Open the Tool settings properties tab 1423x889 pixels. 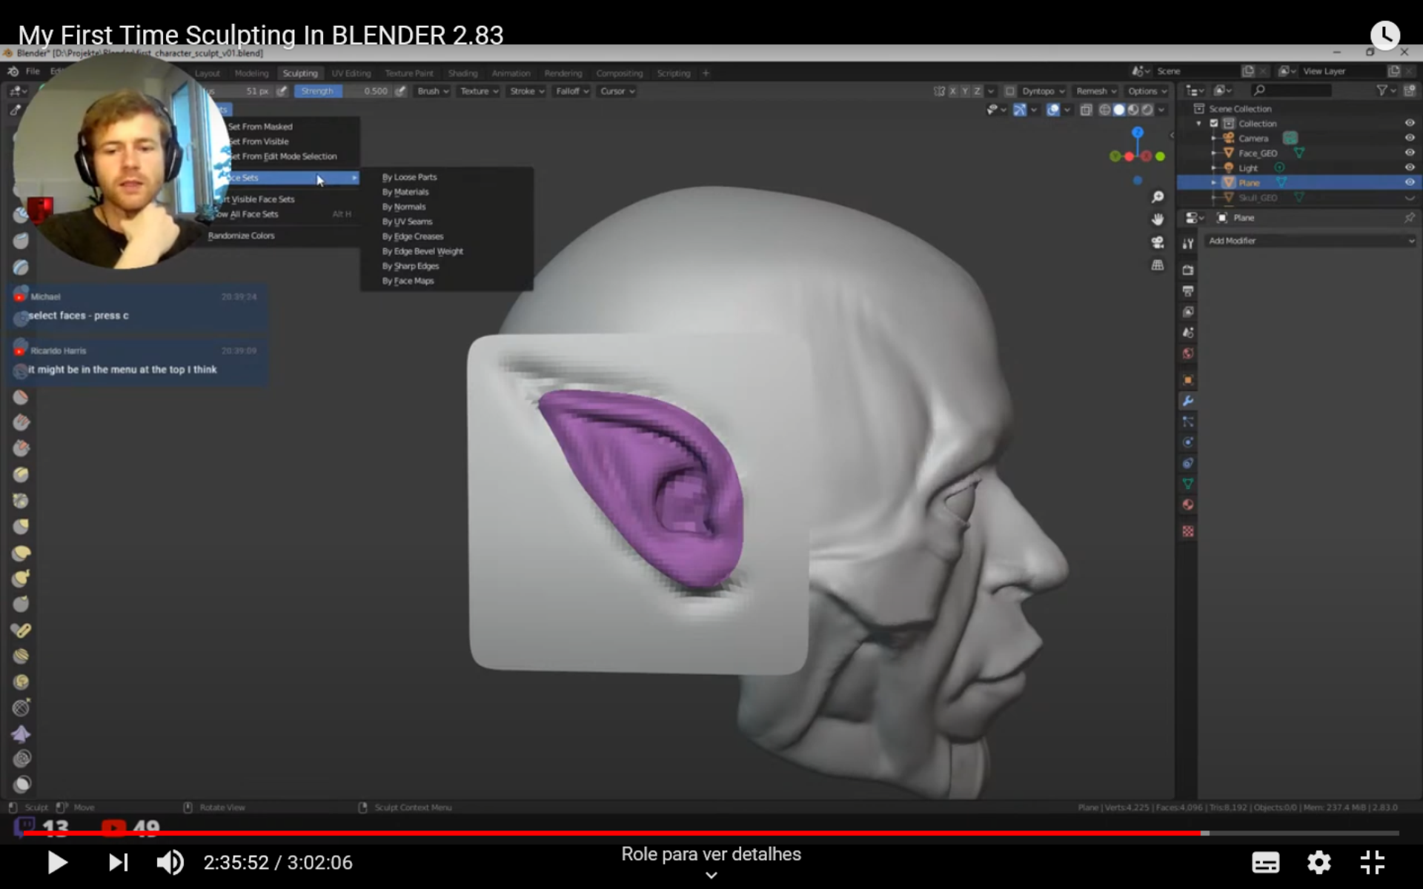(1188, 244)
